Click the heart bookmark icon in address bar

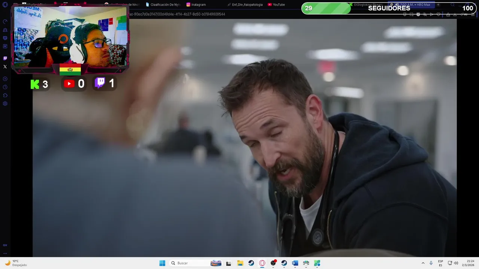438,14
